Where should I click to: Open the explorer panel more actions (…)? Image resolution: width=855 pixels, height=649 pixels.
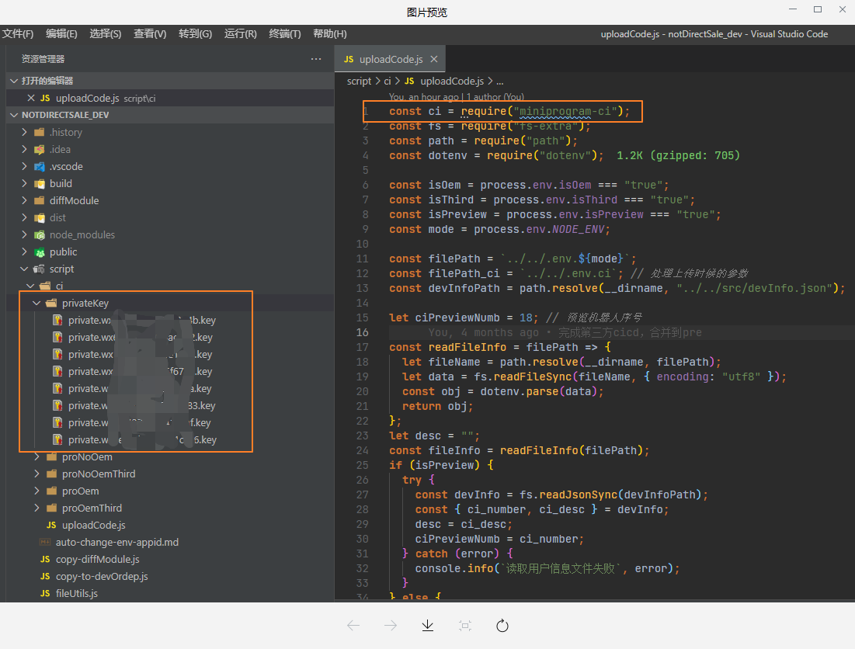[316, 59]
